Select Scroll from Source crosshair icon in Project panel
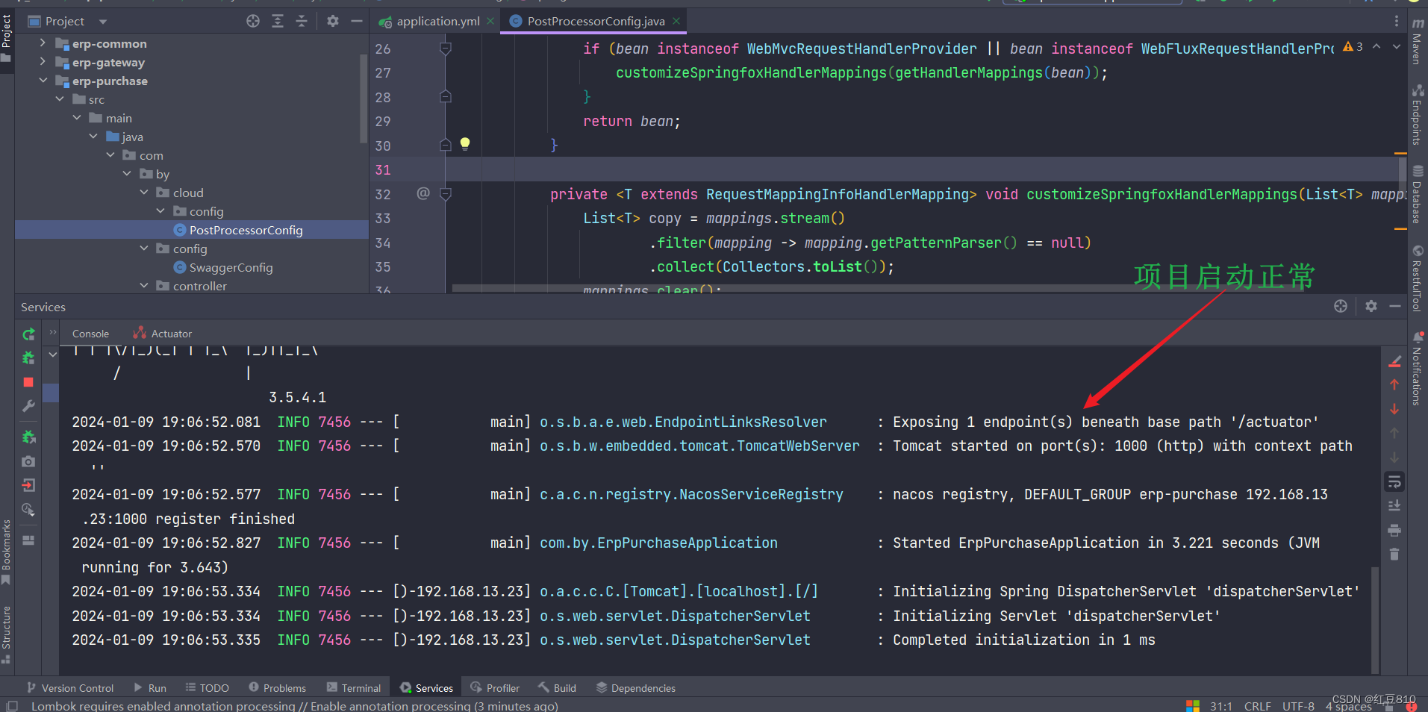Screen dimensions: 1428x712 252,21
